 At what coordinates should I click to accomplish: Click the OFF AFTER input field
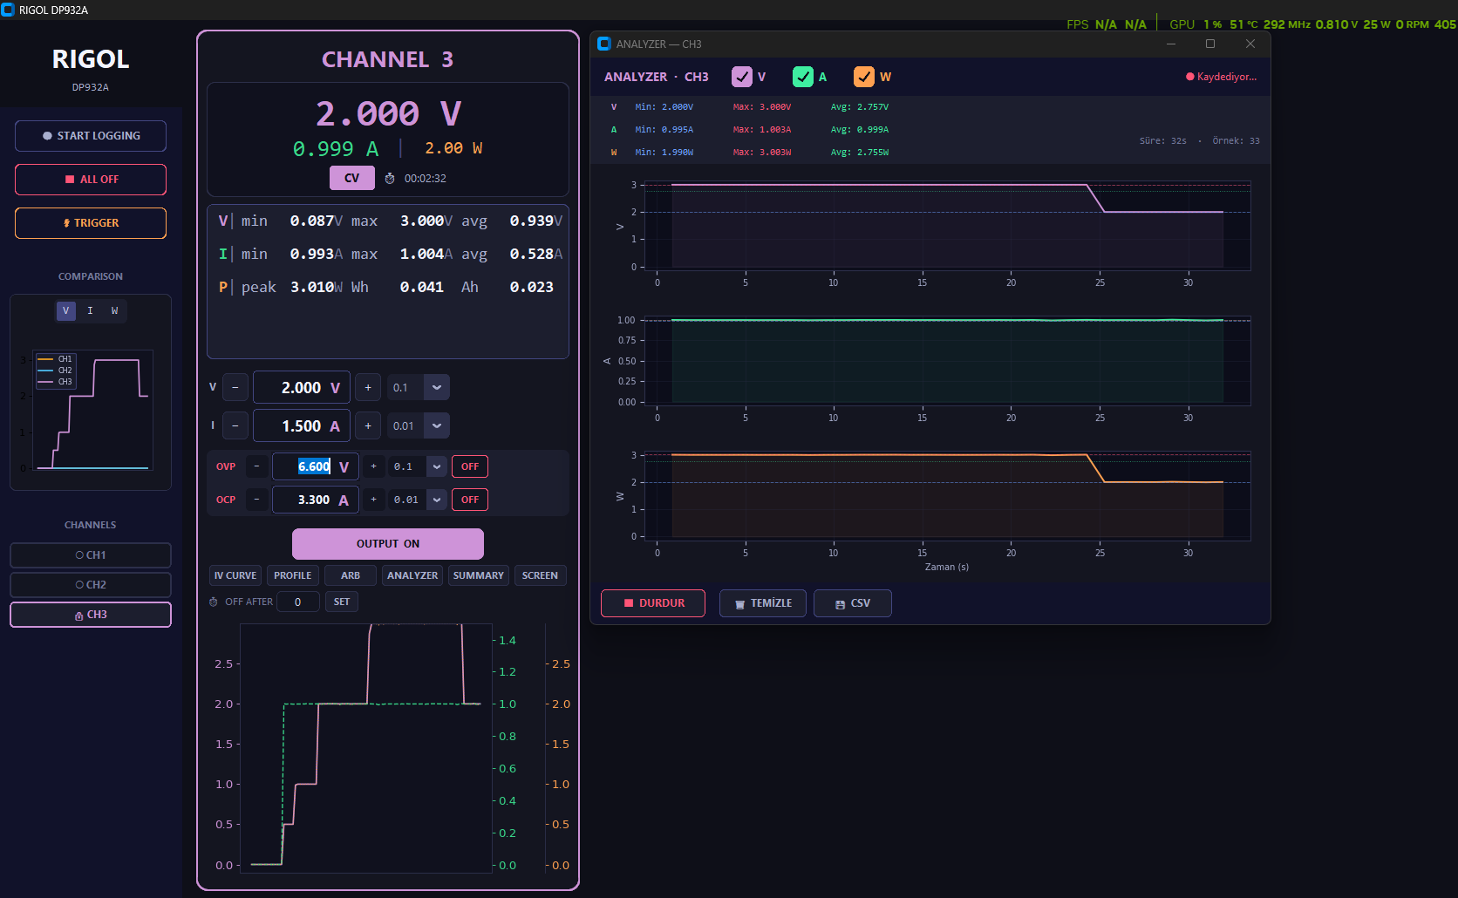297,602
